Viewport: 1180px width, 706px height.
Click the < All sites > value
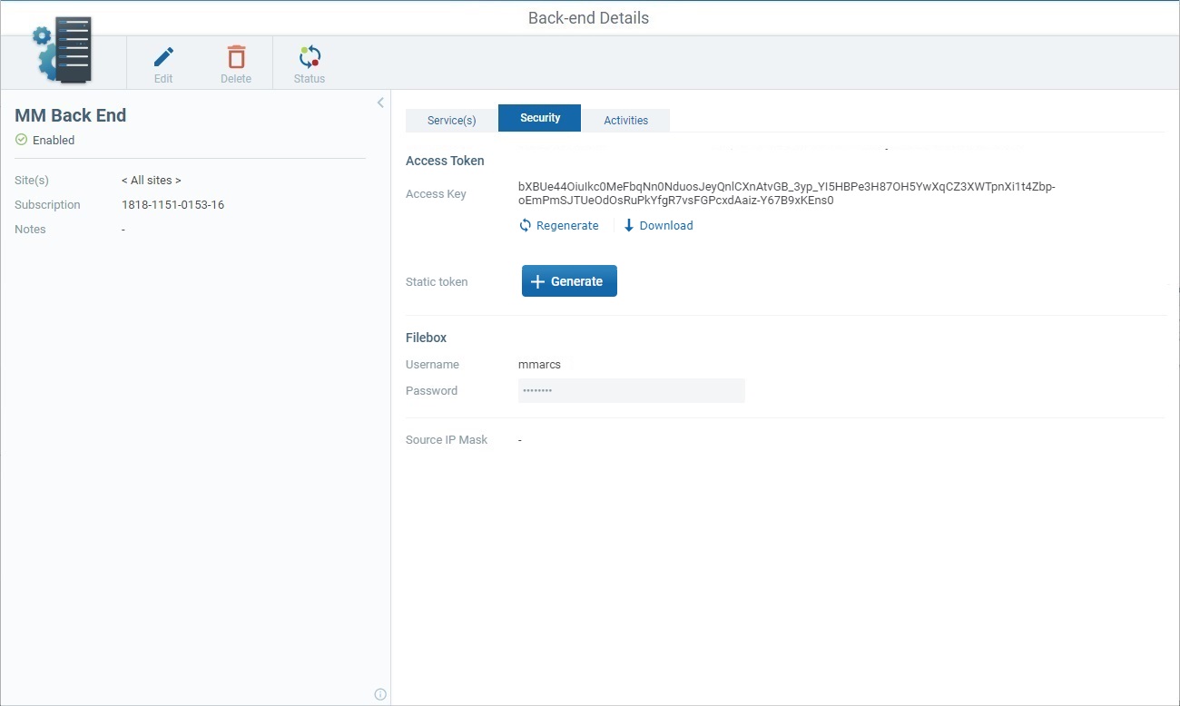click(x=151, y=180)
